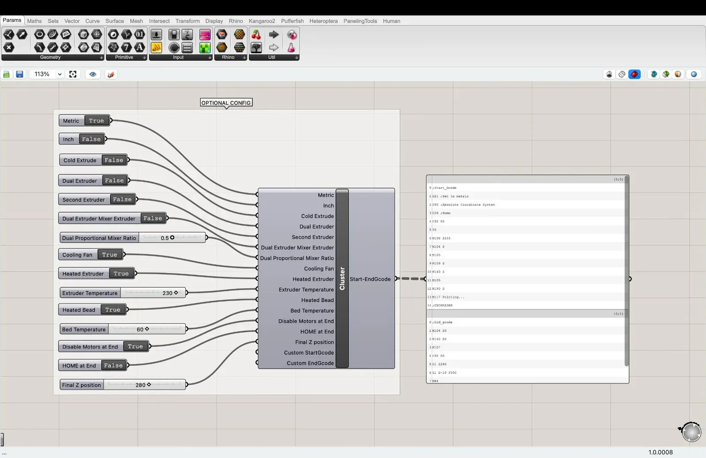Click the Extruder Temperature slider handle
The width and height of the screenshot is (706, 458).
pos(176,293)
